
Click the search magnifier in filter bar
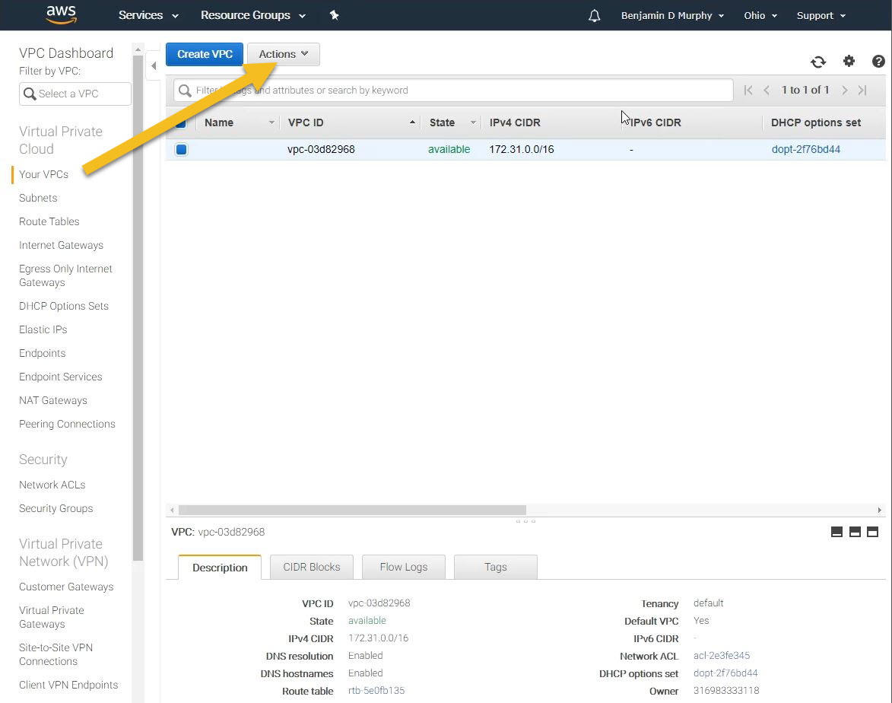pyautogui.click(x=185, y=91)
